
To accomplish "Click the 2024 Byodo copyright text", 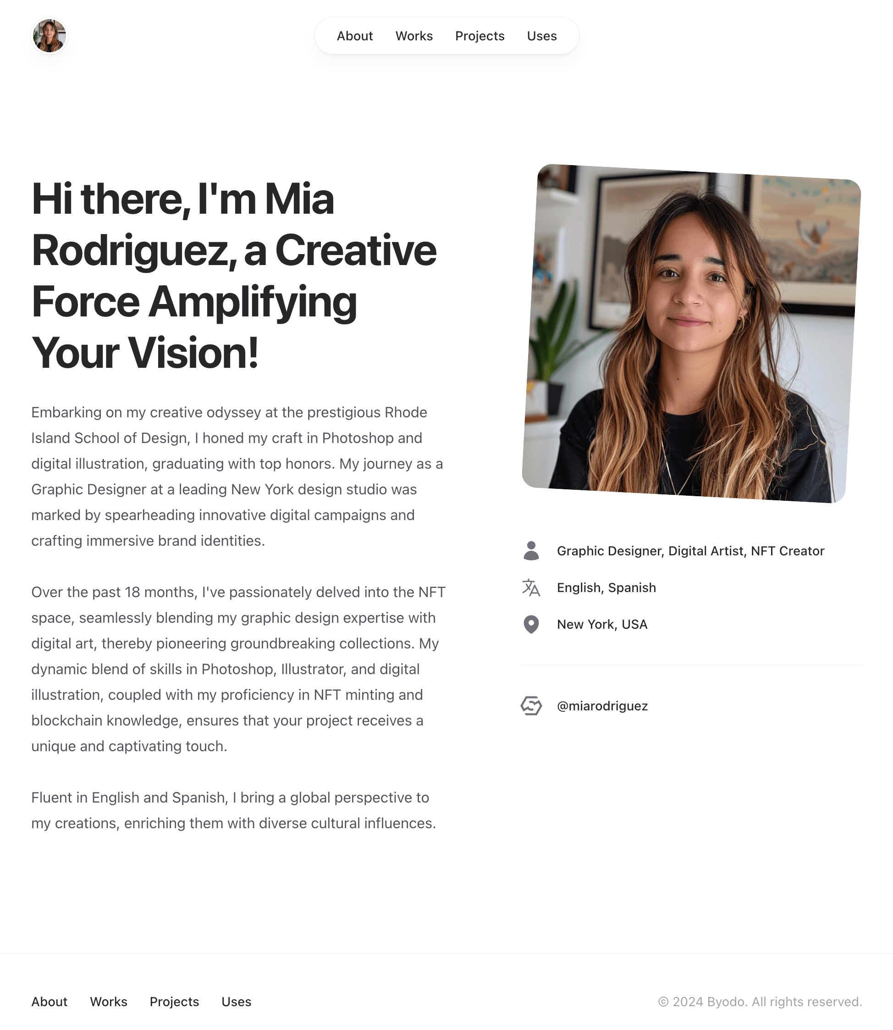I will 760,1002.
